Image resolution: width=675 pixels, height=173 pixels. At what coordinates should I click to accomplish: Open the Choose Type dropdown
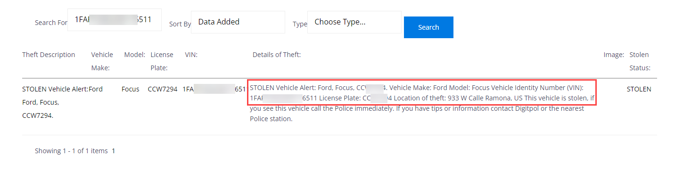354,22
